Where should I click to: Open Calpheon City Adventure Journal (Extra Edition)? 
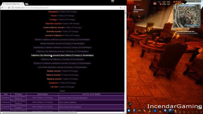pyautogui.click(x=62, y=55)
